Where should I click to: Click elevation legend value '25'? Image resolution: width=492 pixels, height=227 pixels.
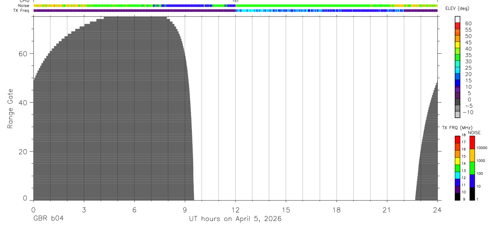tap(468, 68)
